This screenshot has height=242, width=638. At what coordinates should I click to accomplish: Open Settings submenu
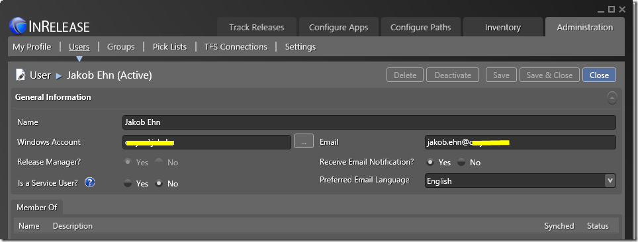pyautogui.click(x=300, y=47)
